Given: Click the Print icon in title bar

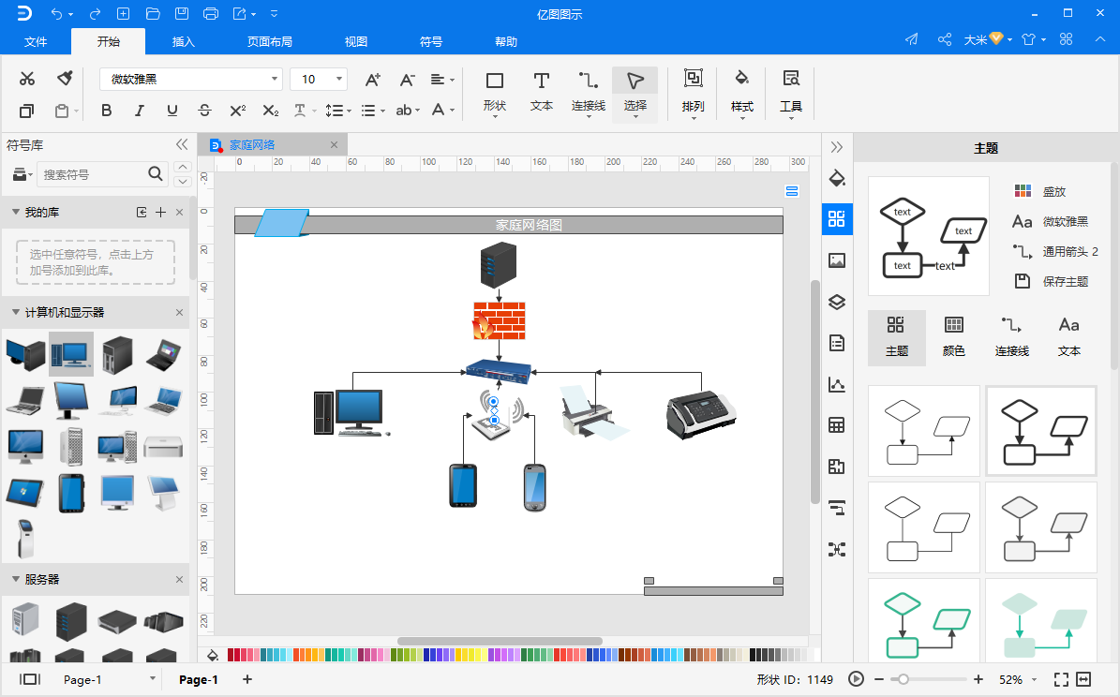Looking at the screenshot, I should 211,13.
